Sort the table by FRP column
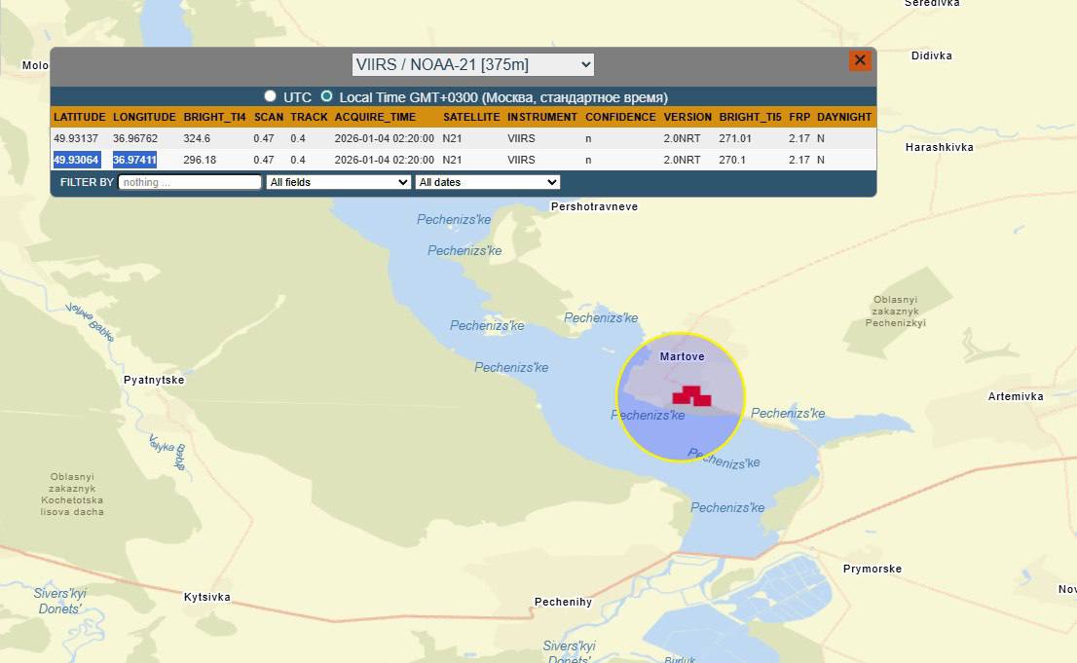Screen dimensions: 1077x663 point(798,117)
